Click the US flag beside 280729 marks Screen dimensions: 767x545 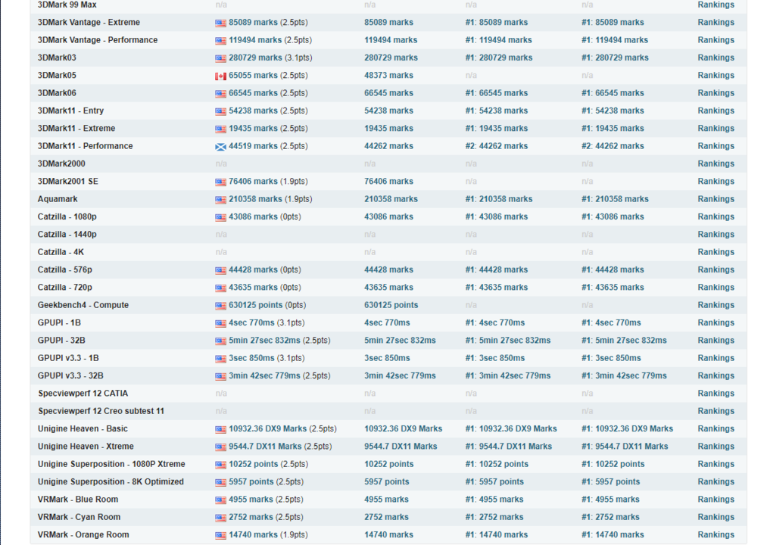(220, 58)
